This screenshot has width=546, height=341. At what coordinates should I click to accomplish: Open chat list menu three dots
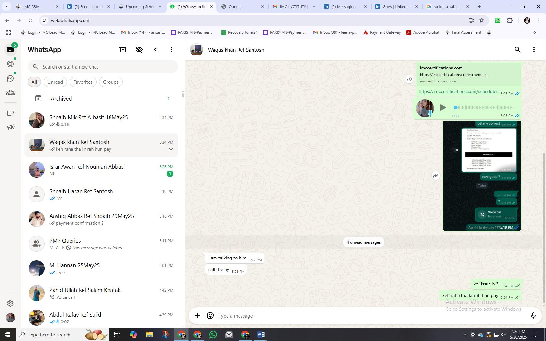pos(172,50)
